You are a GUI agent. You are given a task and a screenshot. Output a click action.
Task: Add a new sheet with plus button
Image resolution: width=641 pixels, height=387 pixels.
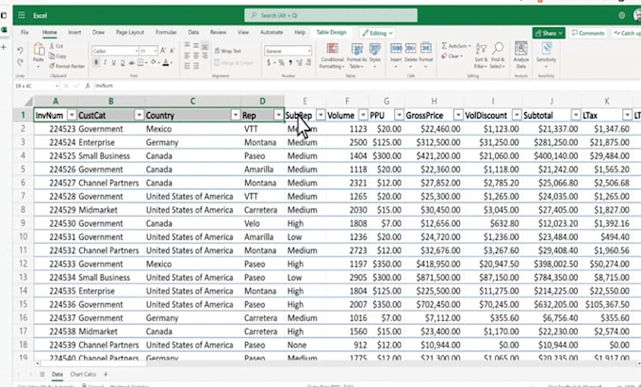point(106,374)
